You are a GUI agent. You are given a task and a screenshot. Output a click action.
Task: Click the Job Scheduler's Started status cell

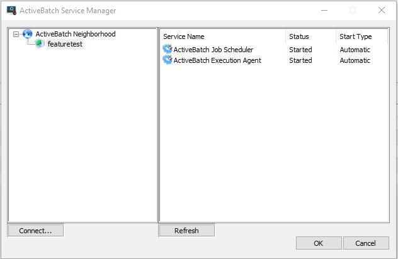point(300,50)
